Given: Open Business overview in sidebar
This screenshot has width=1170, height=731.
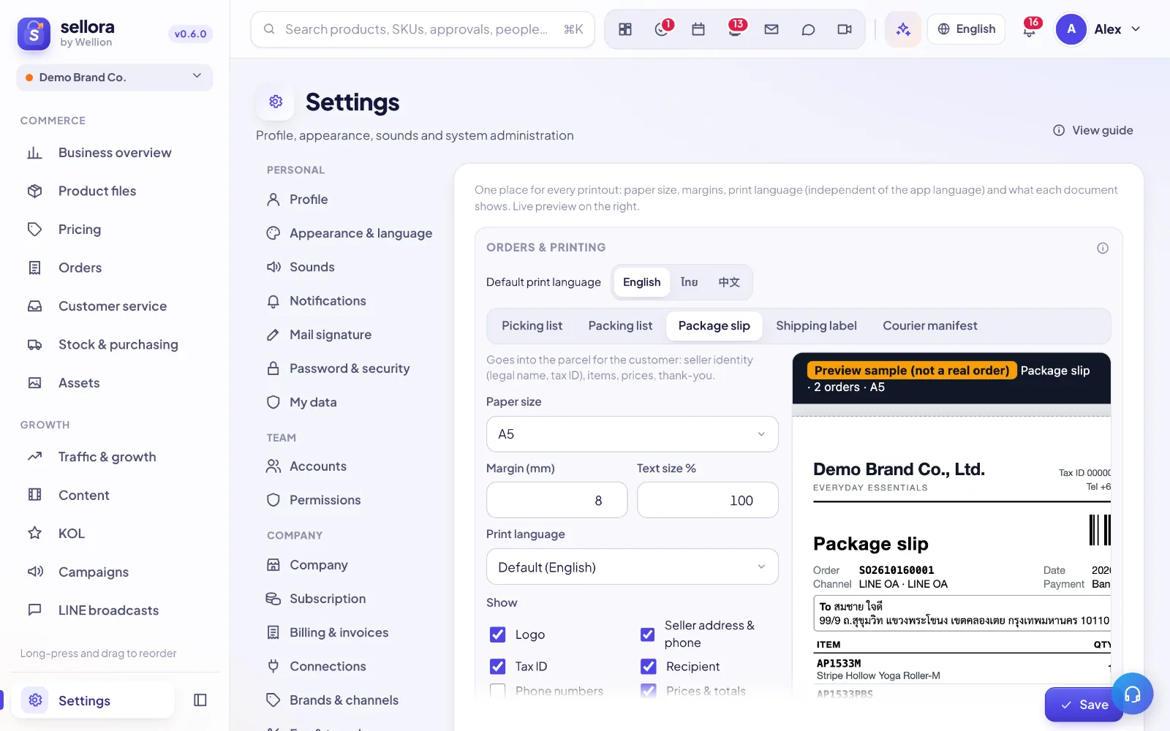Looking at the screenshot, I should pos(115,153).
